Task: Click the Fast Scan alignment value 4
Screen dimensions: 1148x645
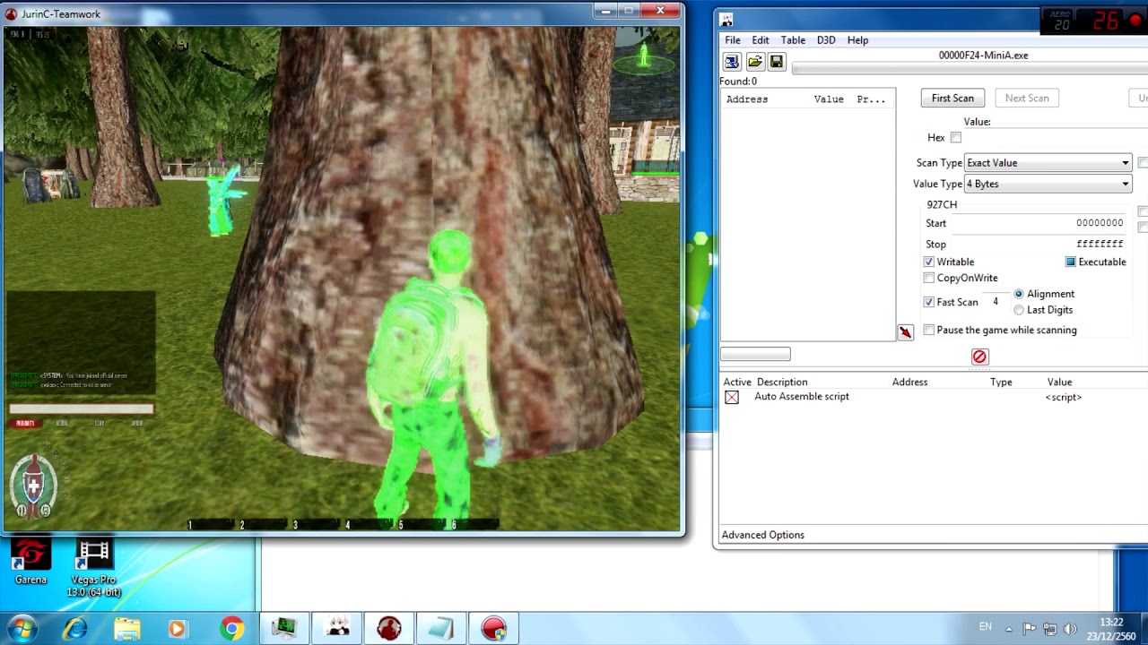Action: coord(996,302)
